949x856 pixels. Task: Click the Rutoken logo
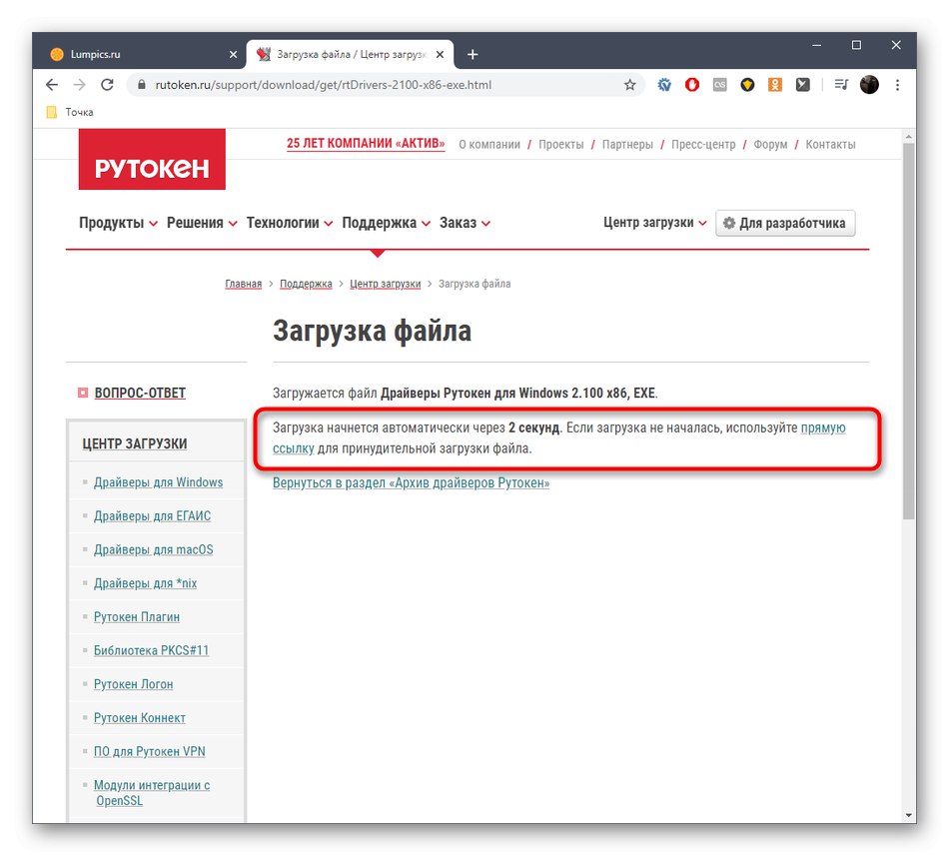[x=151, y=159]
